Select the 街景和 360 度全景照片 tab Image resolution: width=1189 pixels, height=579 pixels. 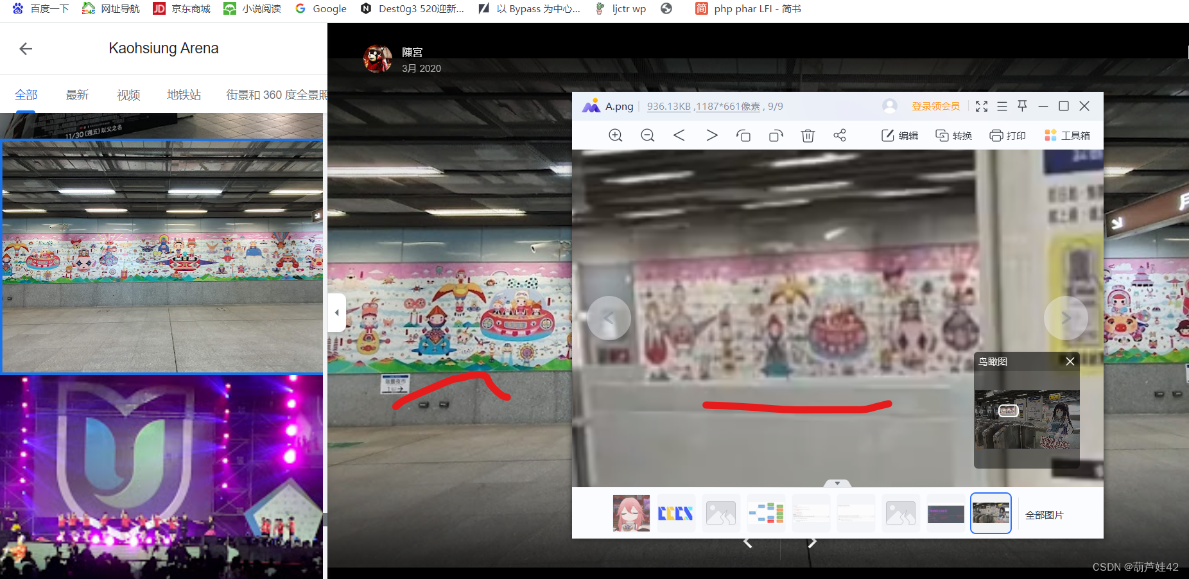click(x=277, y=95)
